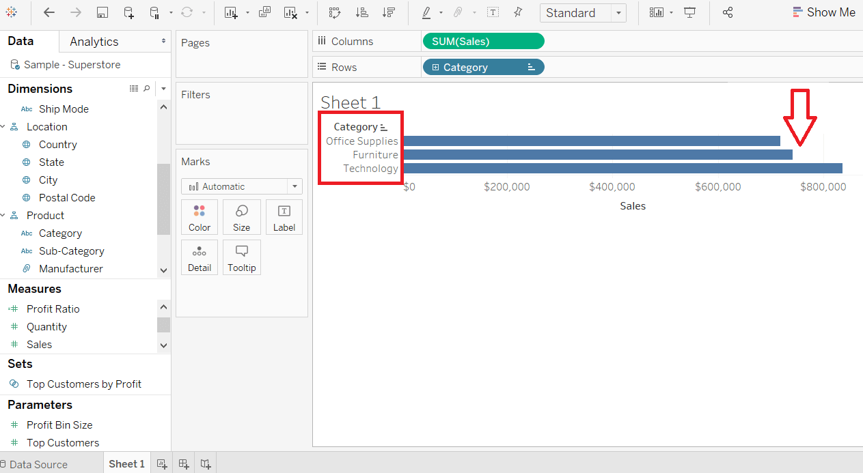Image resolution: width=863 pixels, height=473 pixels.
Task: Redo with the forward arrow icon
Action: coord(76,12)
